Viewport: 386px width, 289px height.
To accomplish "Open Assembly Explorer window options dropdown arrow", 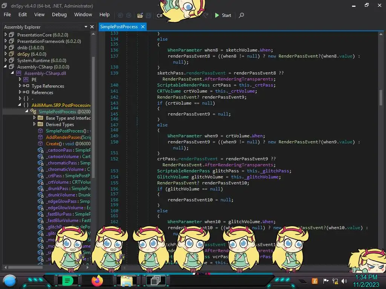I will tap(86, 27).
